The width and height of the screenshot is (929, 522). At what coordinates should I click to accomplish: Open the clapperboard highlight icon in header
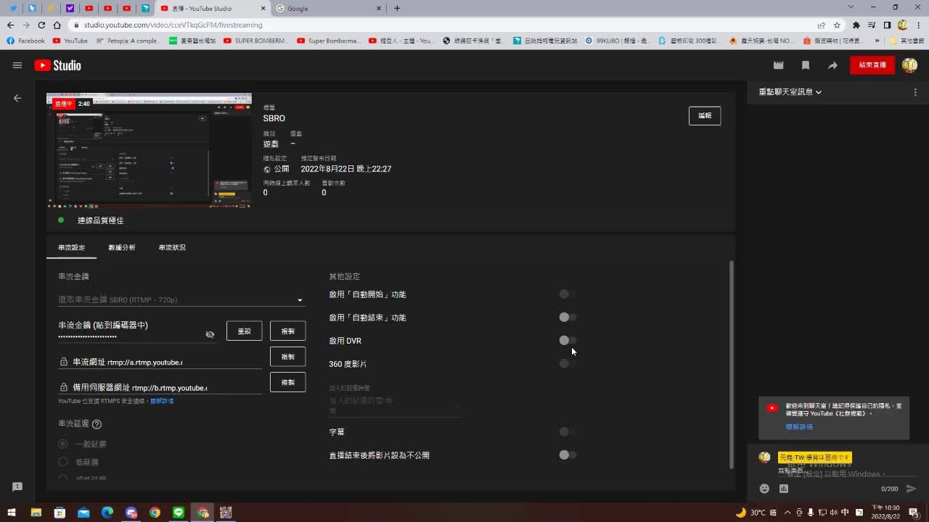tap(779, 65)
